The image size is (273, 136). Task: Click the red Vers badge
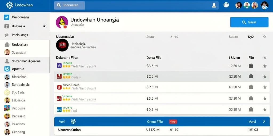tap(173, 122)
